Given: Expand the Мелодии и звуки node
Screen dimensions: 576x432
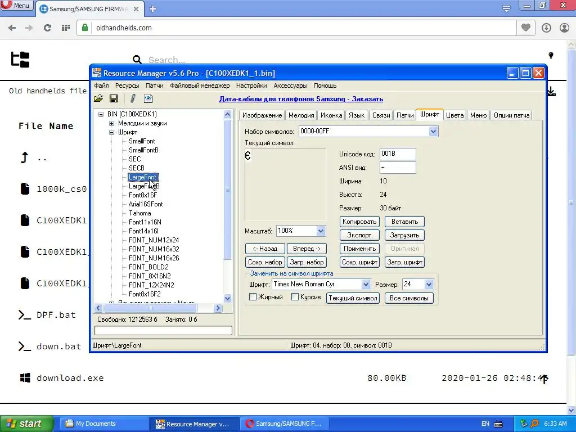Looking at the screenshot, I should click(112, 123).
